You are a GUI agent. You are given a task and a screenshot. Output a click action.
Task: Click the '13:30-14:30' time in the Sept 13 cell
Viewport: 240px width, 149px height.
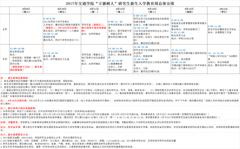tap(141, 47)
